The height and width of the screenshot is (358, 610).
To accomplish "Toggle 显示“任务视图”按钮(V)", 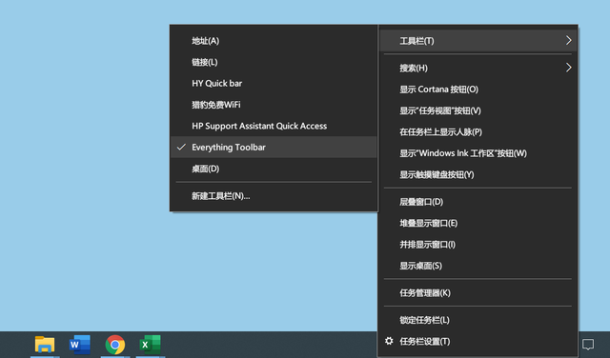I will [x=478, y=110].
